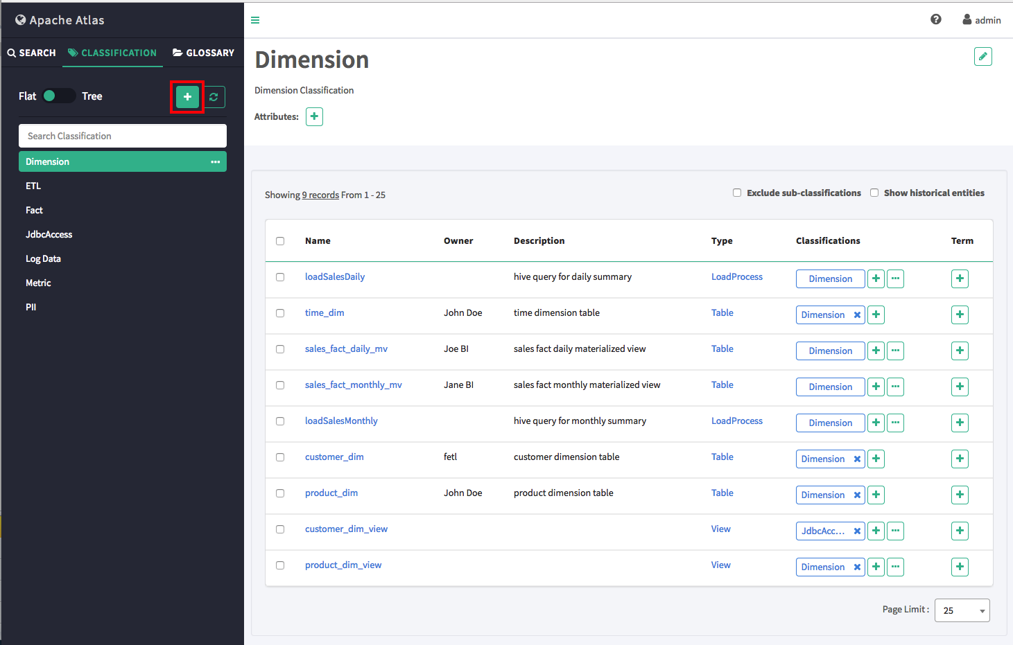Open LoadProcess type link for loadSalesMonthly
Screen dimensions: 1013x645
[737, 421]
